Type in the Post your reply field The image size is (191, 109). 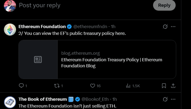pos(76,5)
